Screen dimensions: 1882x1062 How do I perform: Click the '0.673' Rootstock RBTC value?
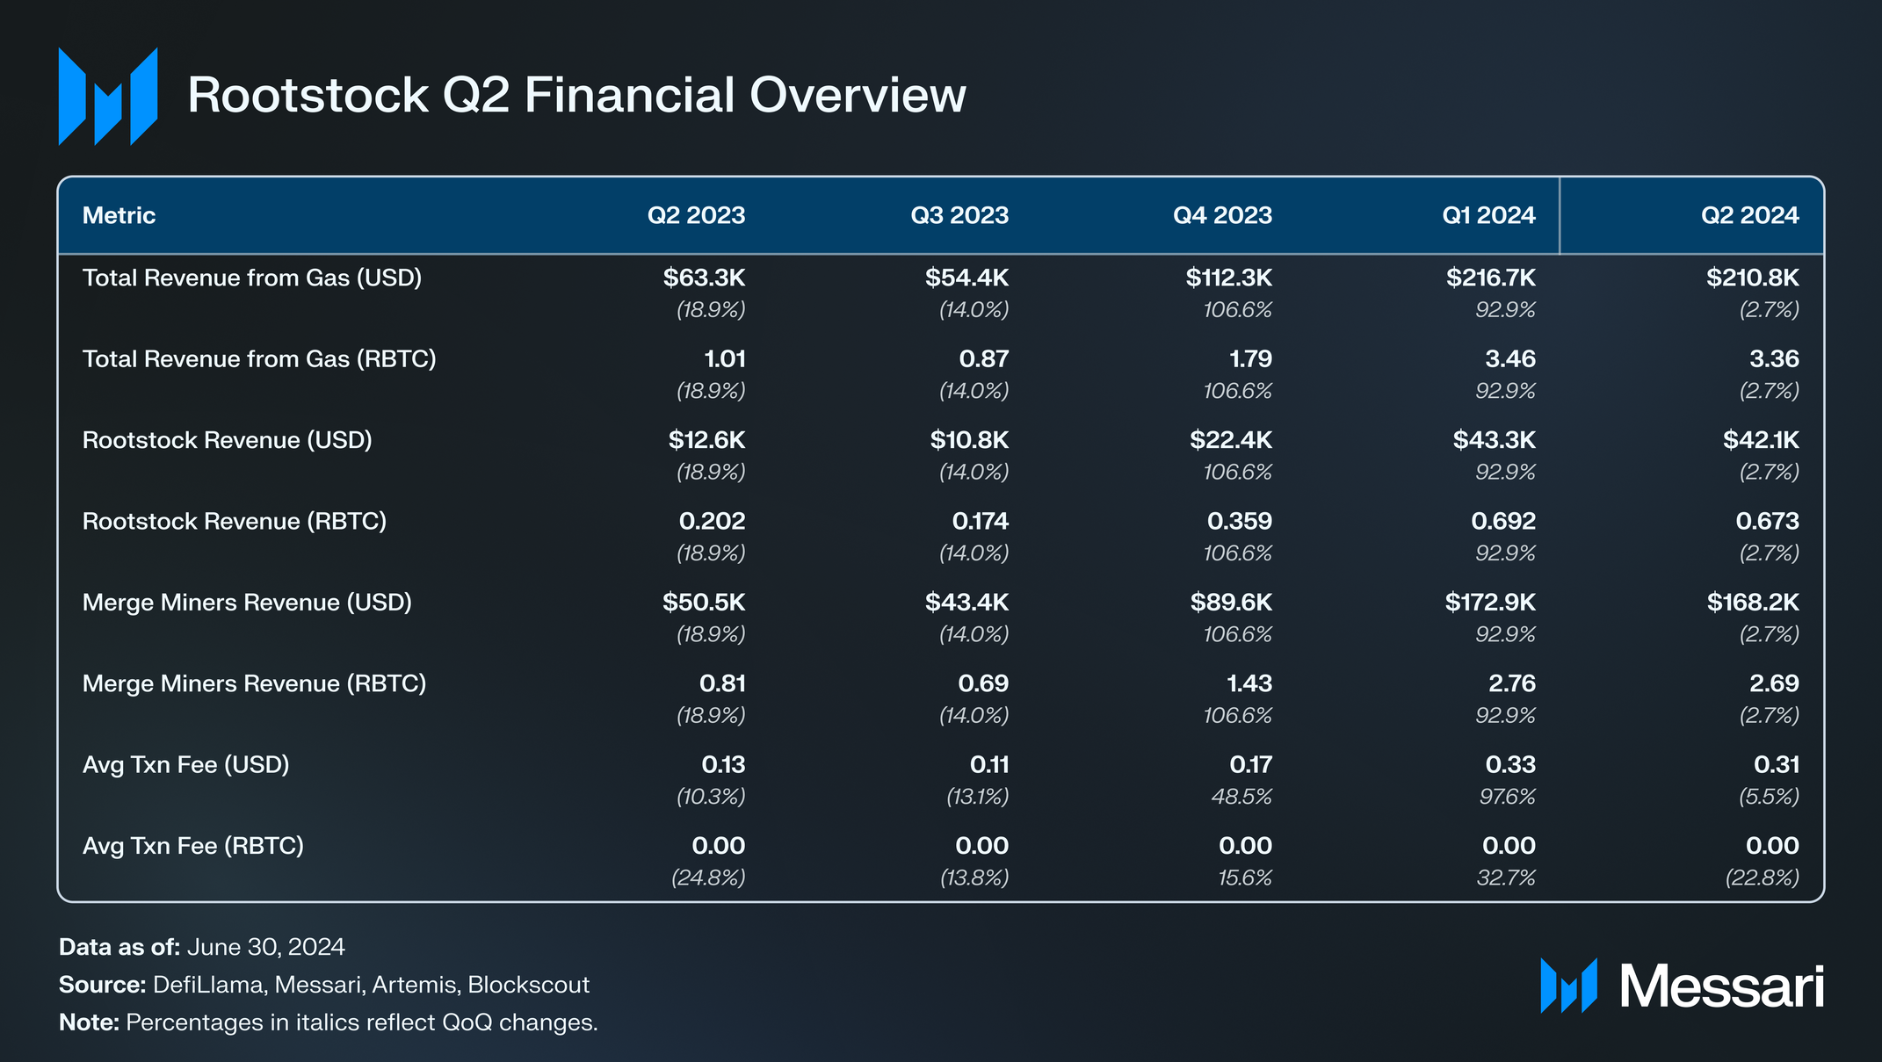tap(1768, 522)
